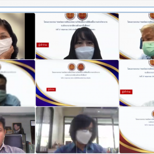154x154 pixels.
Task: Click black side bar beside hand-on-cheek woman
Action: pos(30,36)
